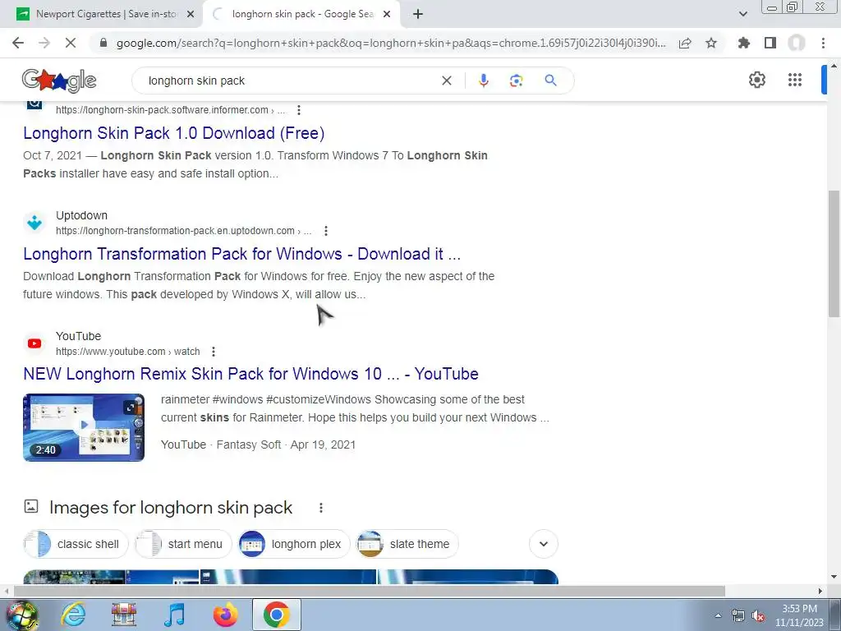Open the Chrome extensions puzzle icon
This screenshot has height=631, width=841.
(x=743, y=43)
